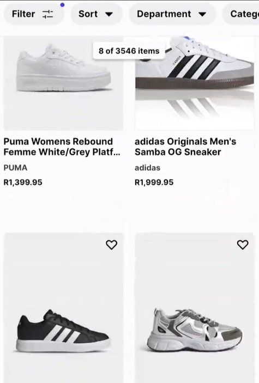The image size is (259, 383).
Task: Open the white Puma platform sneaker image
Action: tap(63, 83)
